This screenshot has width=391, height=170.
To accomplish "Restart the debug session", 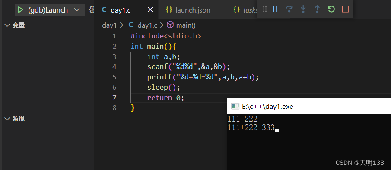I will pos(331,9).
